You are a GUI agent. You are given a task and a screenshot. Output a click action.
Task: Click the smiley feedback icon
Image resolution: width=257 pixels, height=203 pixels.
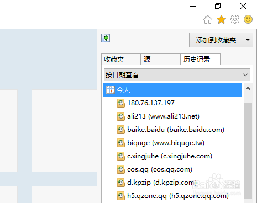248,19
